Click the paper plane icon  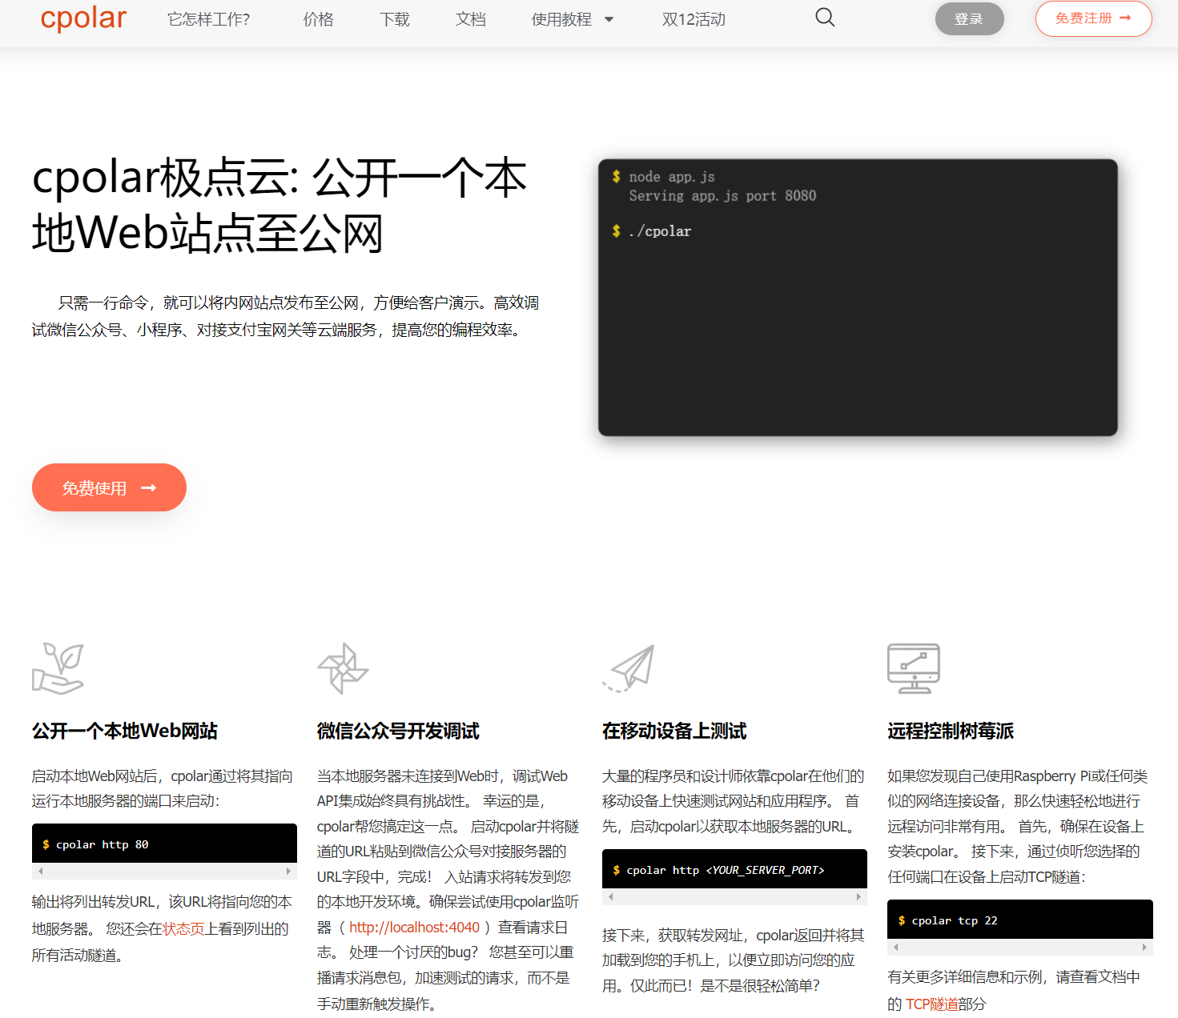pyautogui.click(x=629, y=668)
